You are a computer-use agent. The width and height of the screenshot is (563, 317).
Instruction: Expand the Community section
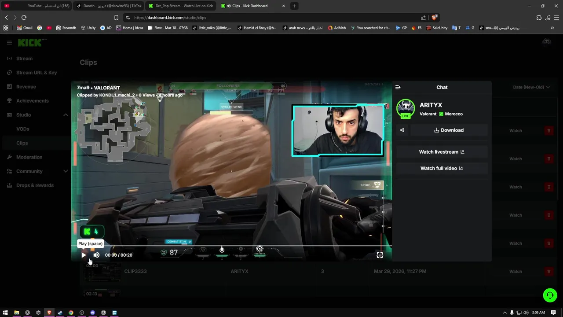pos(66,171)
